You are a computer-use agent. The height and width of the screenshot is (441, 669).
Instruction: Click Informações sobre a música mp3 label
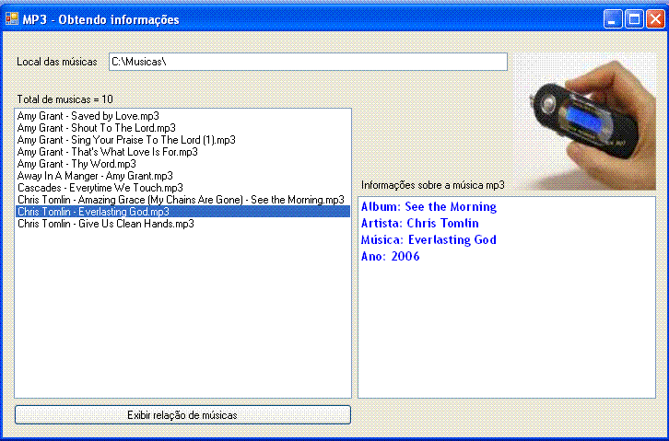(x=432, y=185)
